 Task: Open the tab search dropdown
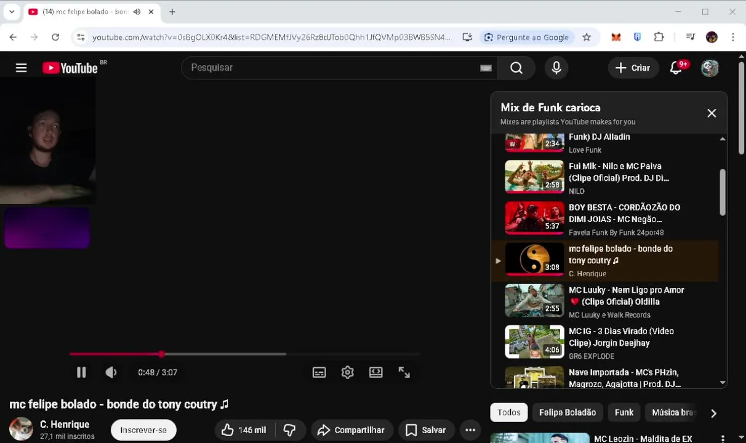click(12, 12)
